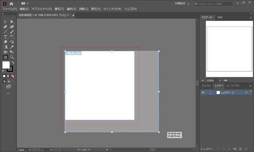Open the ウィンドウ(W) menu
Image resolution: width=254 pixels, height=152 pixels.
coord(112,9)
